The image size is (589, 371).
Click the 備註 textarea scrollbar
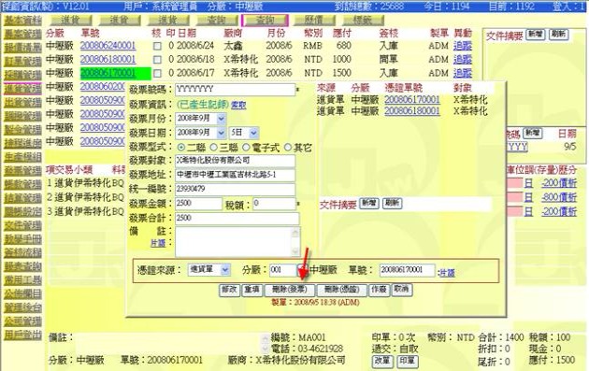click(x=295, y=241)
